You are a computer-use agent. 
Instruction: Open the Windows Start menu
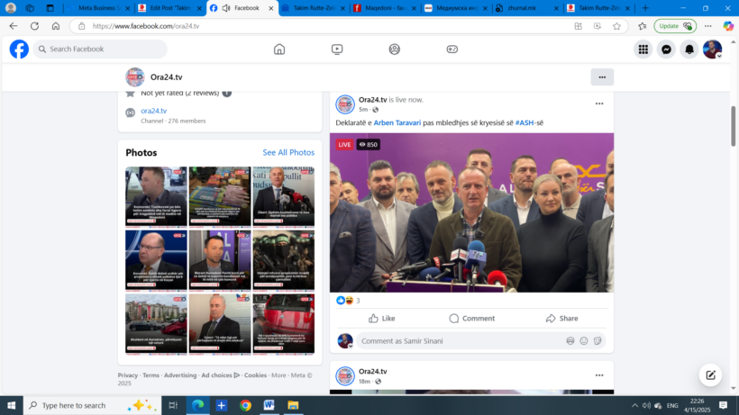[12, 405]
